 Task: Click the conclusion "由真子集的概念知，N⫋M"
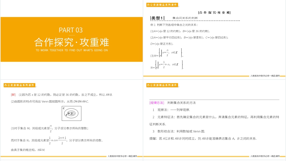point(28,150)
